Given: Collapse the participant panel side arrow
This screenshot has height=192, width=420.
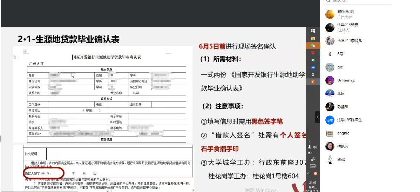Looking at the screenshot, I should click(317, 117).
